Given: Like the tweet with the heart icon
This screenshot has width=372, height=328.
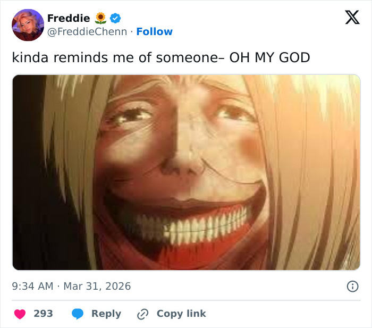Looking at the screenshot, I should [x=20, y=314].
